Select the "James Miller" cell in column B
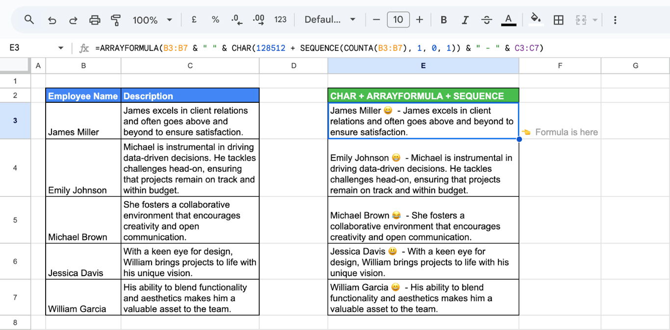Viewport: 670px width, 330px height. 83,120
